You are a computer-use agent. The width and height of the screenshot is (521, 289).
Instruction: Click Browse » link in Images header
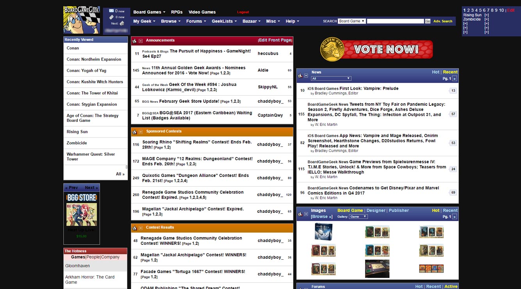(321, 217)
